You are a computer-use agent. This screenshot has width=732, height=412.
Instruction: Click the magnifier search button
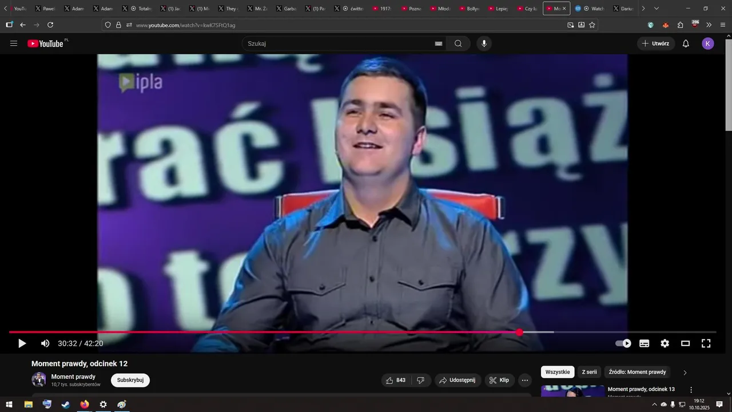coord(458,43)
